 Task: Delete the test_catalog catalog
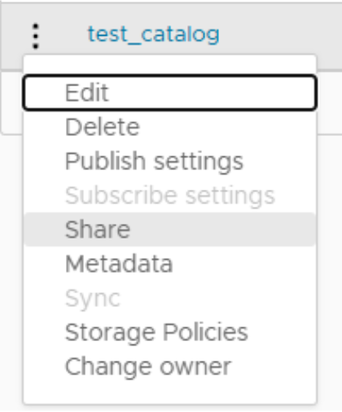coord(170,127)
